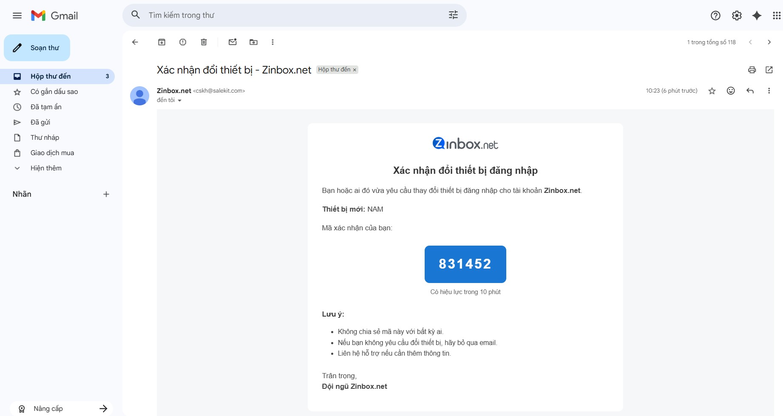Image resolution: width=783 pixels, height=416 pixels.
Task: Delete the email using the trash icon
Action: [x=204, y=42]
